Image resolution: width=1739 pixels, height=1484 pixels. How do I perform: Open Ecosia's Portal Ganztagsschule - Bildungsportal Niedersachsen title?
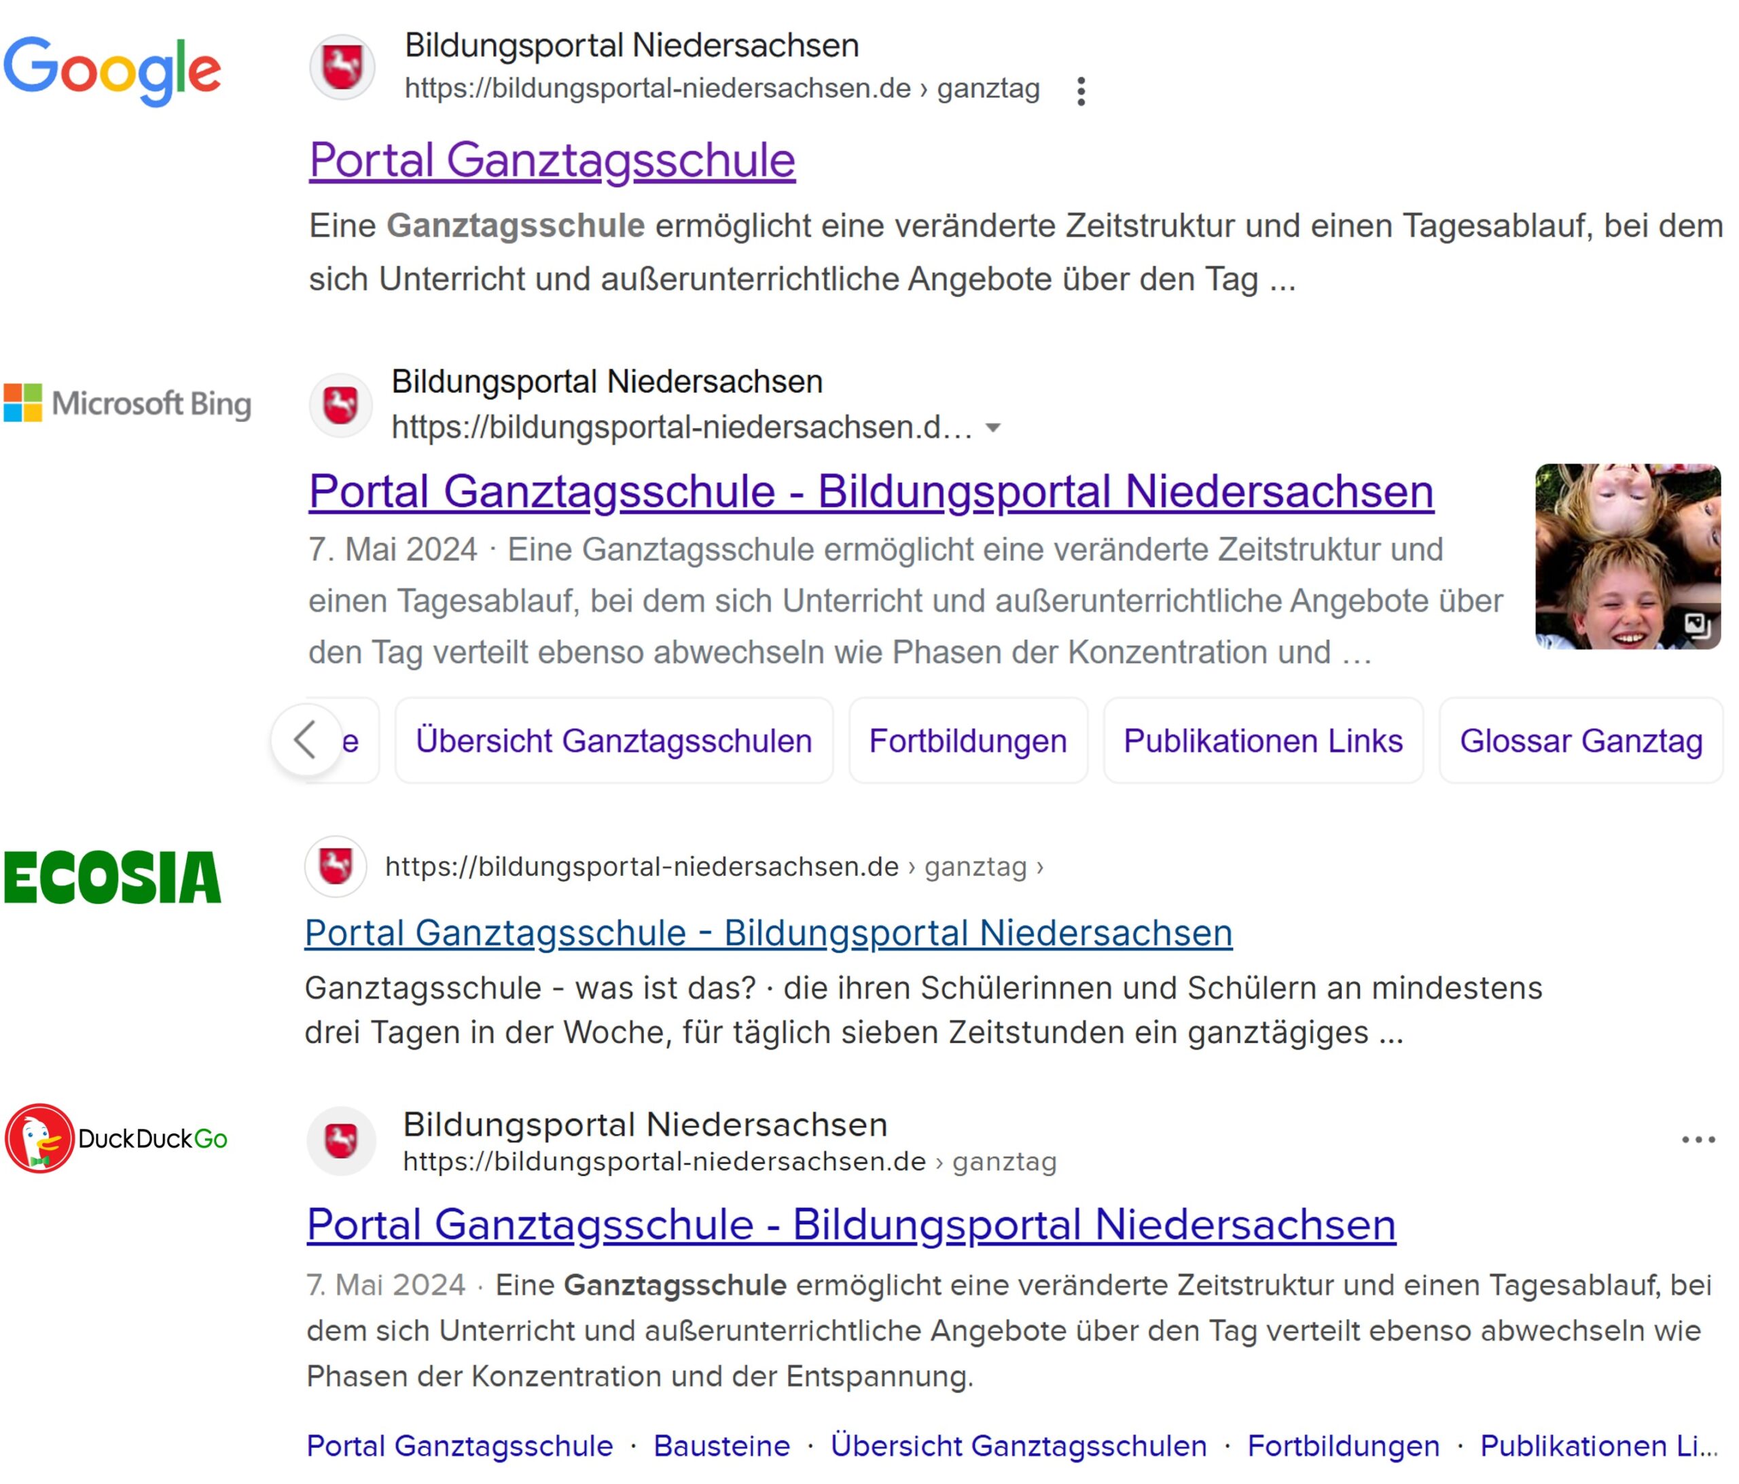tap(768, 932)
